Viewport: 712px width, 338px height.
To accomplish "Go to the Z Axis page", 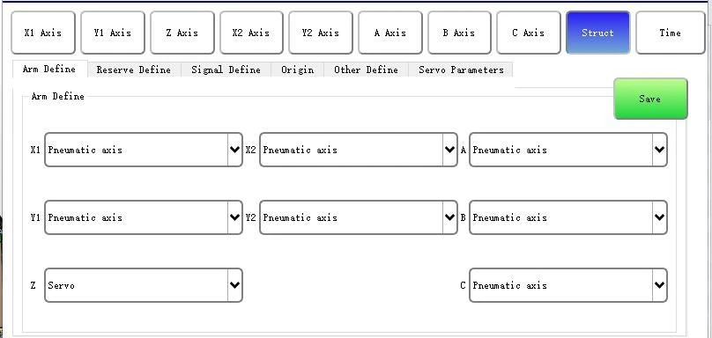I will click(182, 33).
